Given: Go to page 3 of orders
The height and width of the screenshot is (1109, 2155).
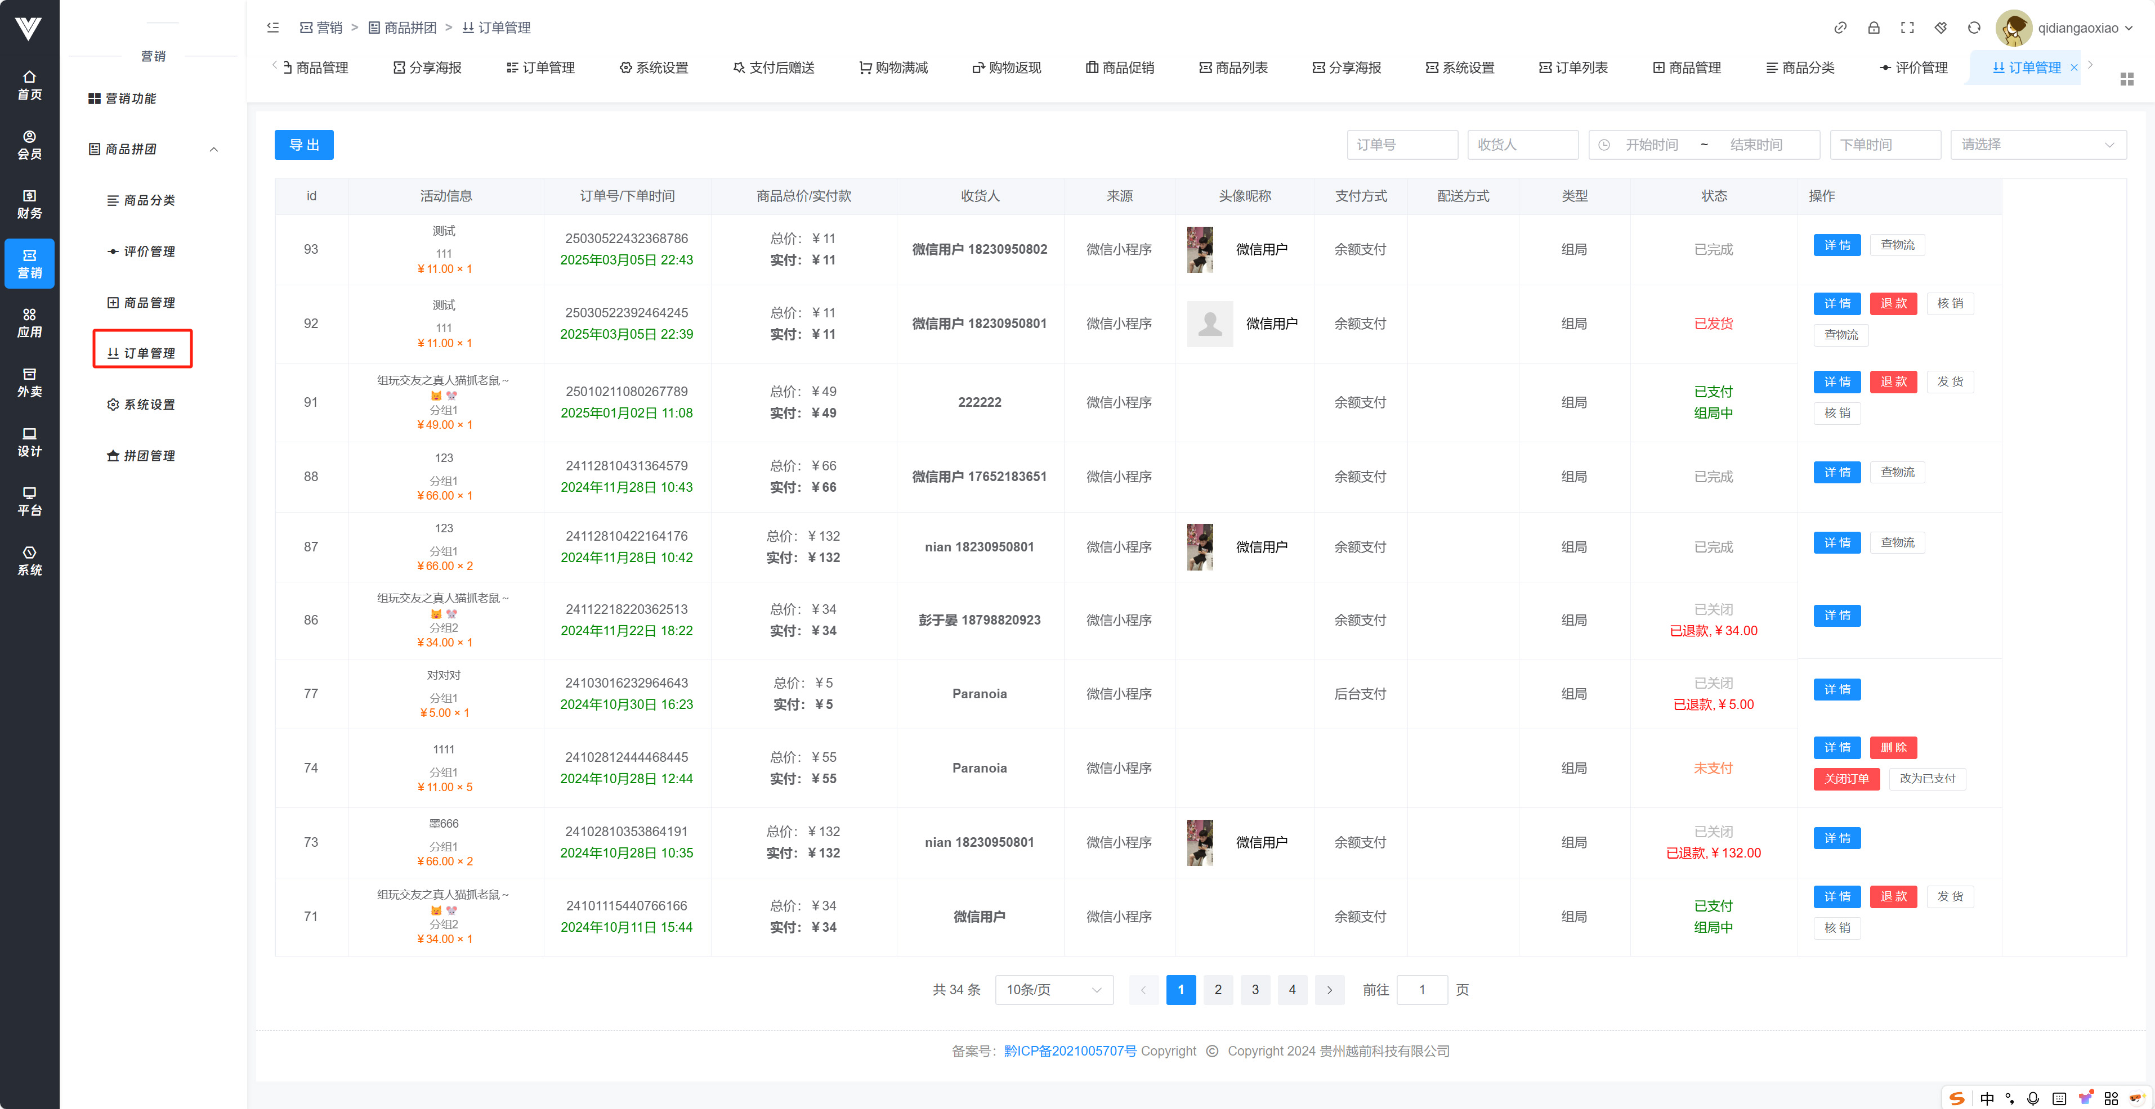Looking at the screenshot, I should coord(1254,989).
